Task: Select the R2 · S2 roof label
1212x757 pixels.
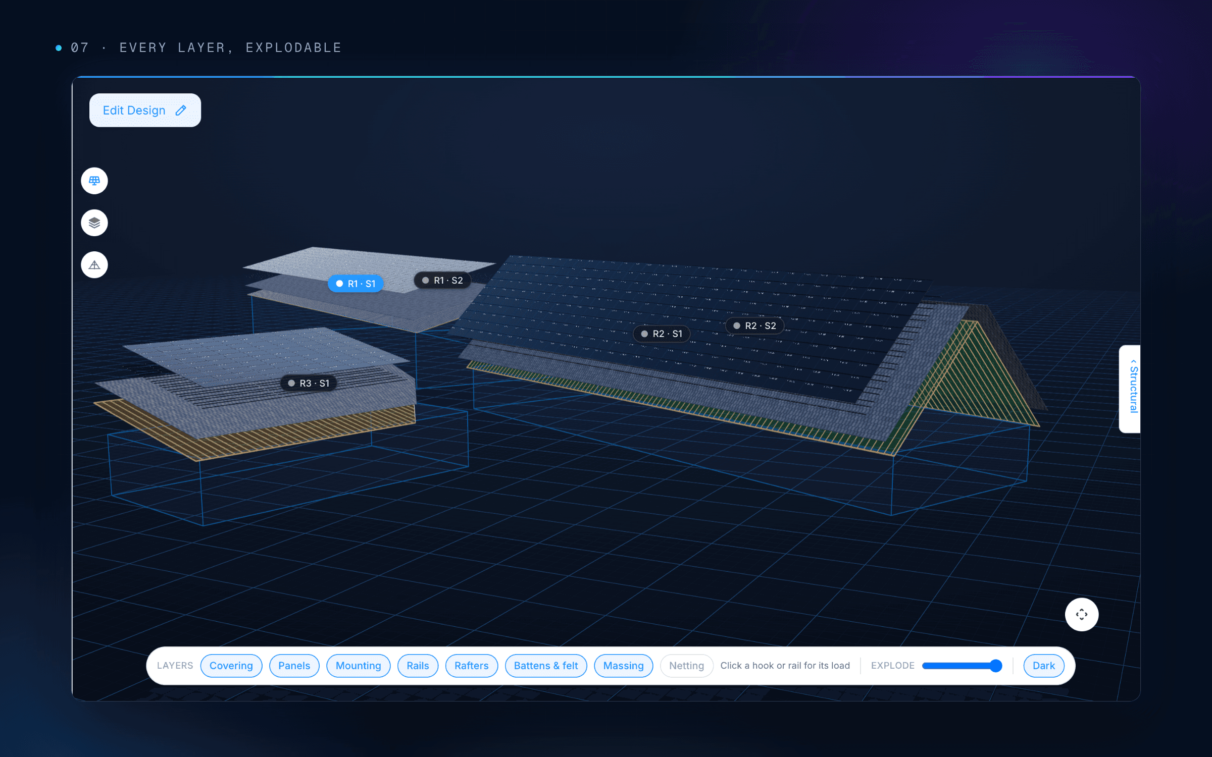Action: click(x=755, y=326)
